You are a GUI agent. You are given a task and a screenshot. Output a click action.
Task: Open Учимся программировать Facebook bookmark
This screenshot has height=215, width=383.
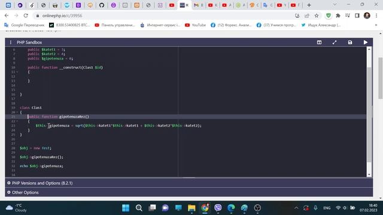point(276,25)
